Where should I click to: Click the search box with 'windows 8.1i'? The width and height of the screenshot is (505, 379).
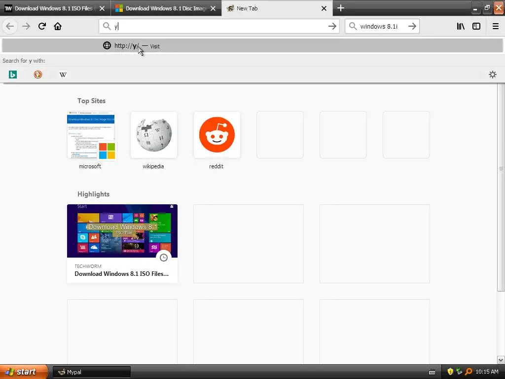pyautogui.click(x=382, y=26)
